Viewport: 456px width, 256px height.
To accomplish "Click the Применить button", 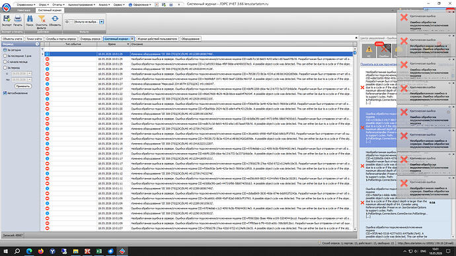I will 22,86.
